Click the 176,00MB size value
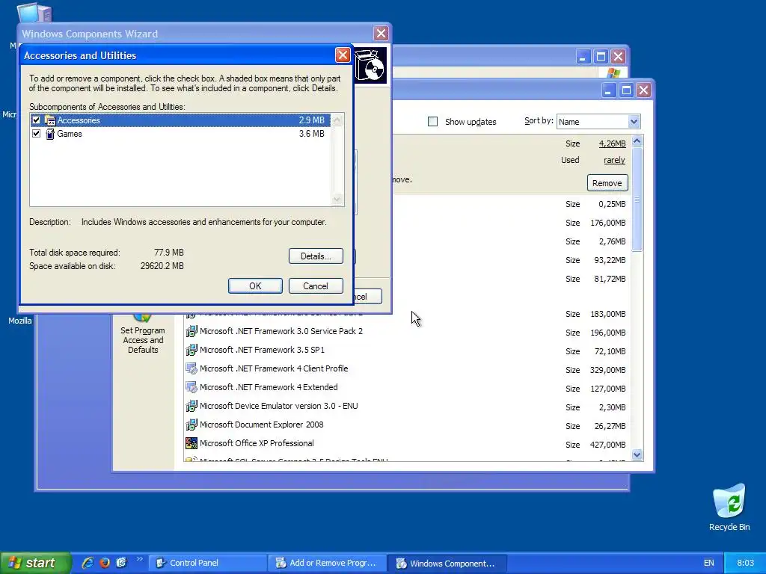Image resolution: width=766 pixels, height=574 pixels. 607,223
